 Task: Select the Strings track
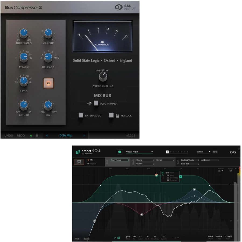pos(165,160)
